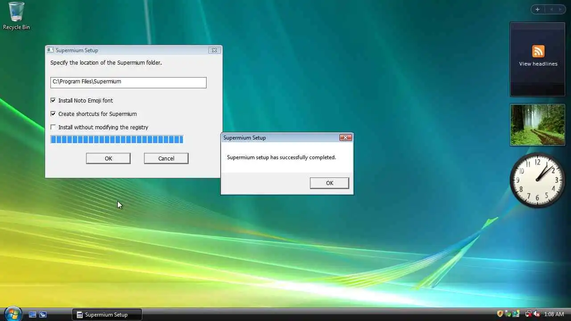571x321 pixels.
Task: Click the icon in main Supermium Setup title bar
Action: pos(50,50)
